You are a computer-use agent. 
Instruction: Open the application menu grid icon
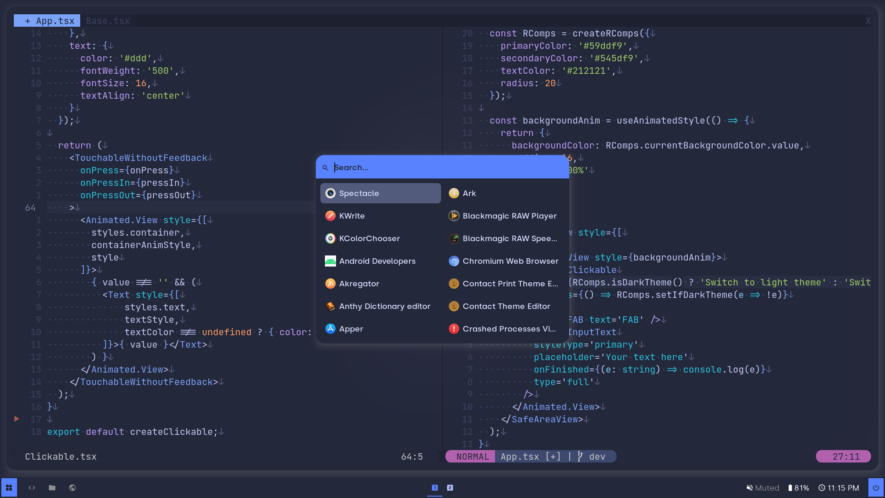pos(9,487)
